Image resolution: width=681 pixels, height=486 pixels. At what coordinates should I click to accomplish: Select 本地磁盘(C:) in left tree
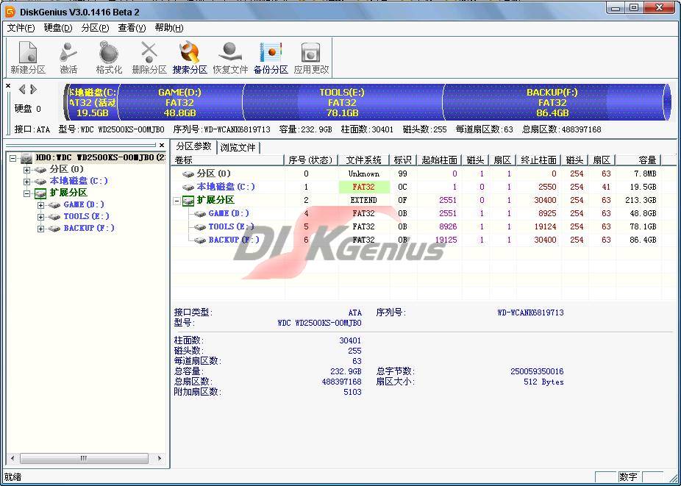click(x=79, y=181)
